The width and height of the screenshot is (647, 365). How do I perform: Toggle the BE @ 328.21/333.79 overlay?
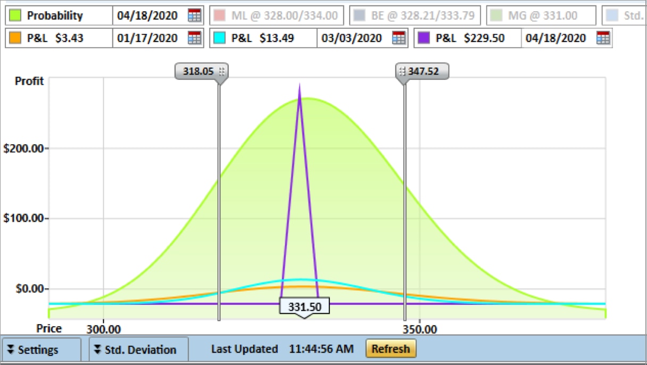click(415, 15)
